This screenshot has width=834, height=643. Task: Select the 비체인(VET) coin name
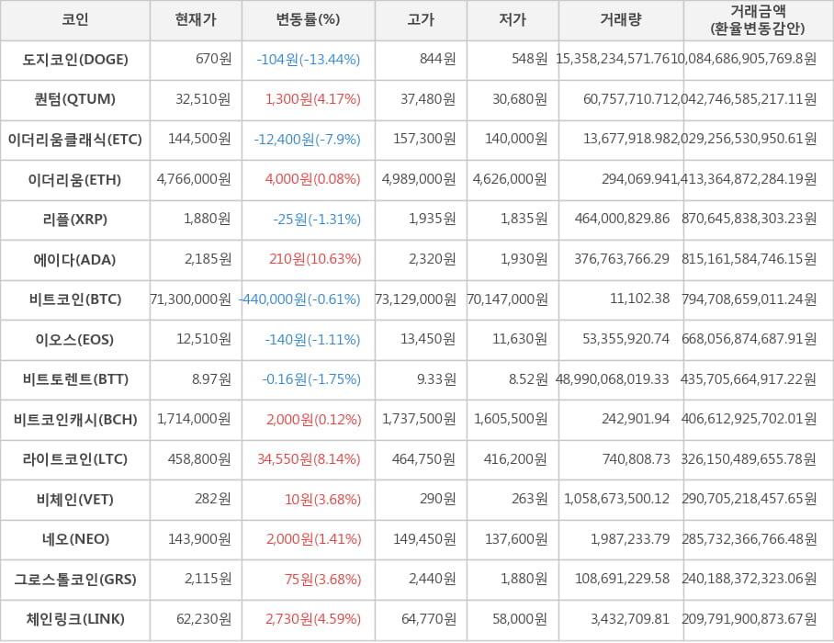(x=75, y=500)
